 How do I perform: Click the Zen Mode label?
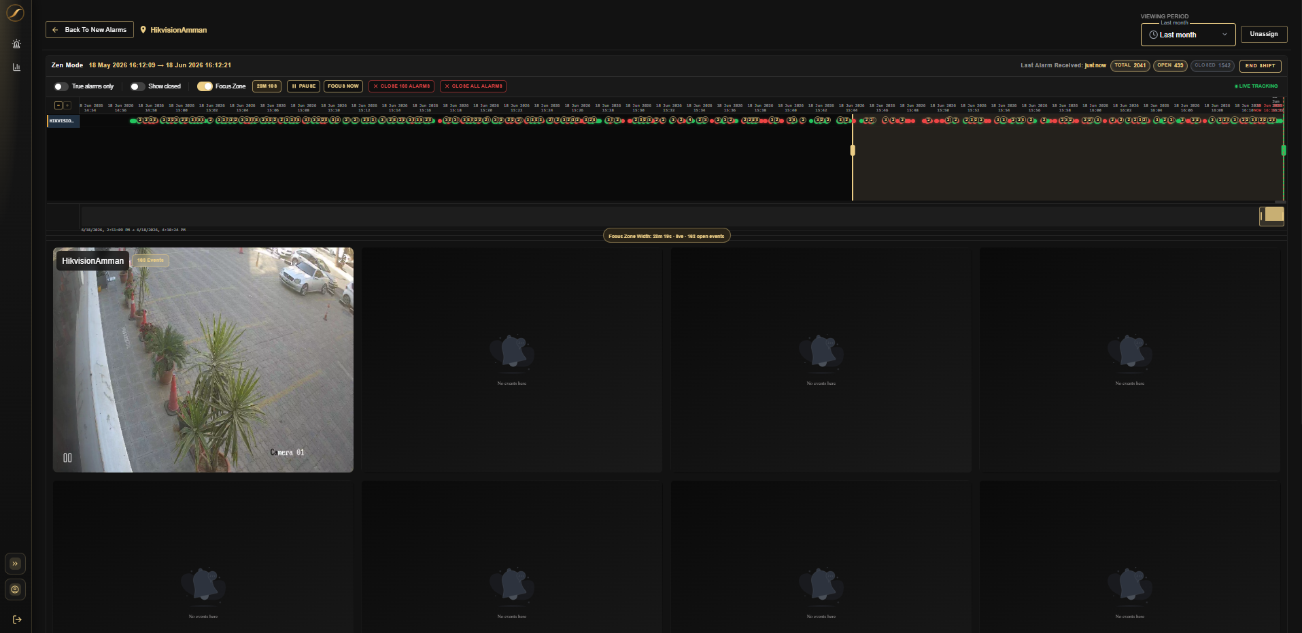(67, 65)
